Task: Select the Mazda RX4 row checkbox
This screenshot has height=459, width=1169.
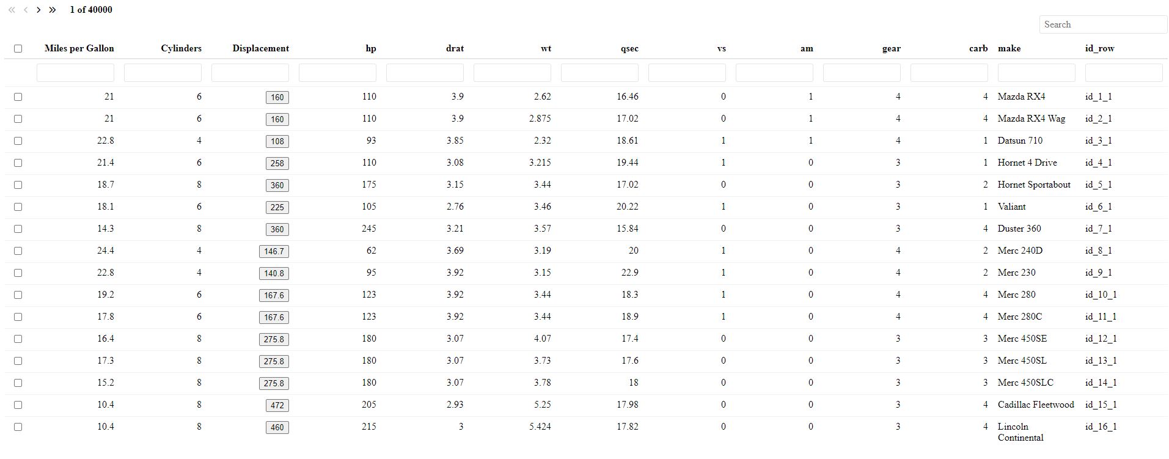Action: [x=18, y=97]
